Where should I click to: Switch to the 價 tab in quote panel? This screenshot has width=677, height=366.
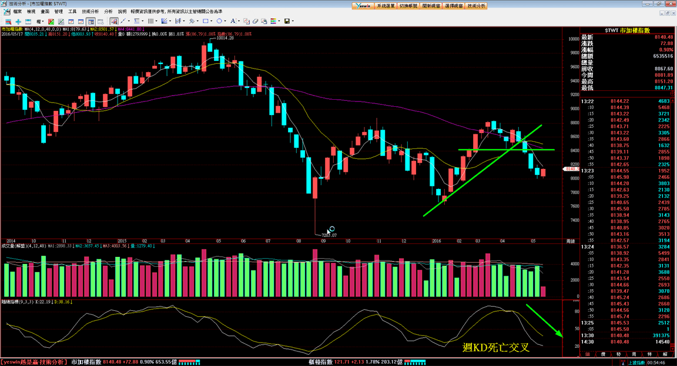pyautogui.click(x=603, y=354)
